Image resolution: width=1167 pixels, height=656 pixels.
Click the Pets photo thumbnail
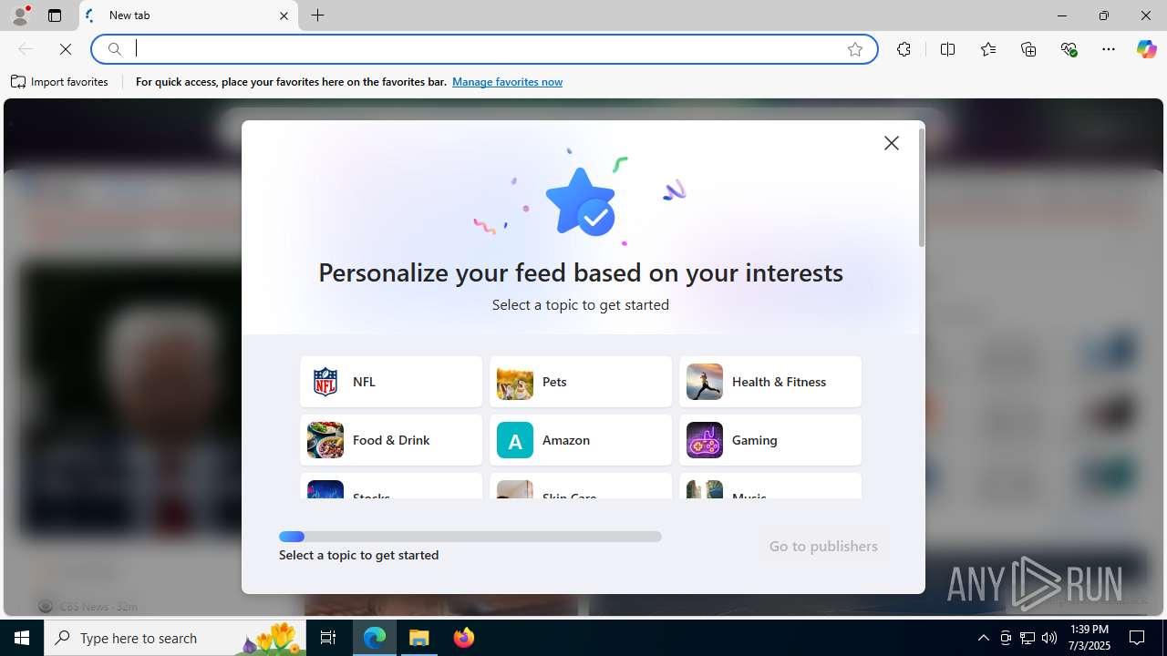(x=515, y=382)
